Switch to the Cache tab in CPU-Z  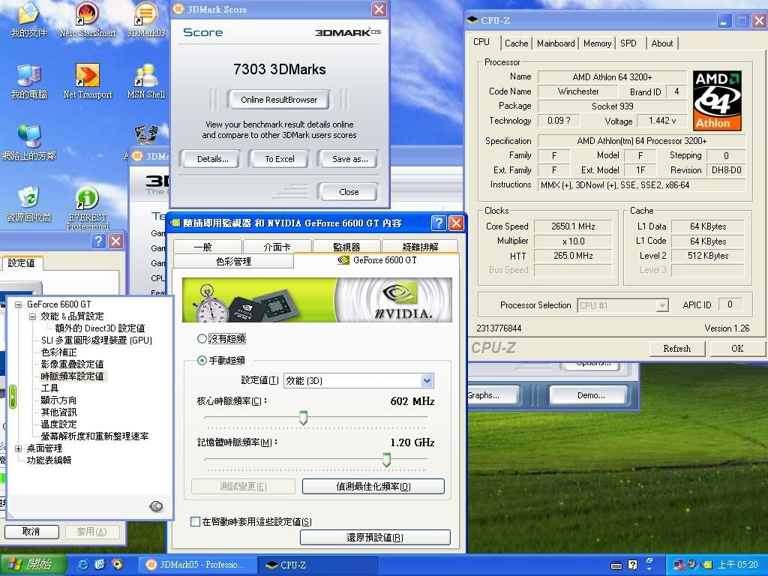[x=516, y=43]
